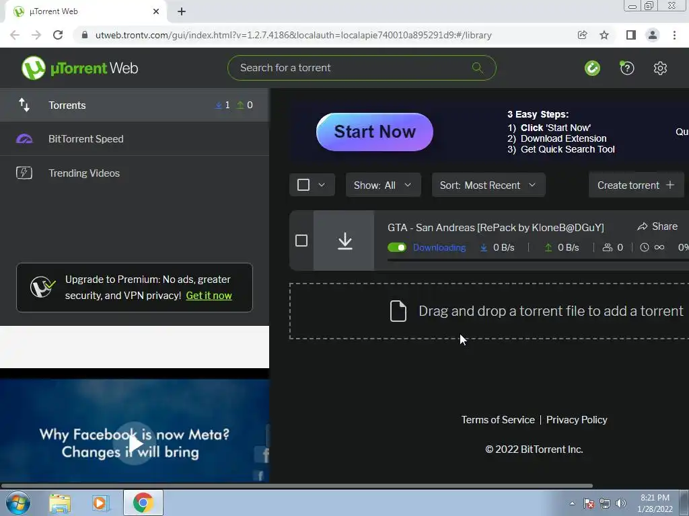This screenshot has height=516, width=689.
Task: Expand the select-all dropdown chevron
Action: [x=322, y=185]
